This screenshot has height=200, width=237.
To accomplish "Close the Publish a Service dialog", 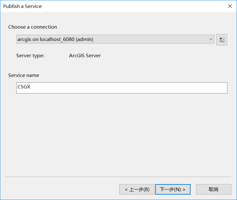I will tap(229, 6).
